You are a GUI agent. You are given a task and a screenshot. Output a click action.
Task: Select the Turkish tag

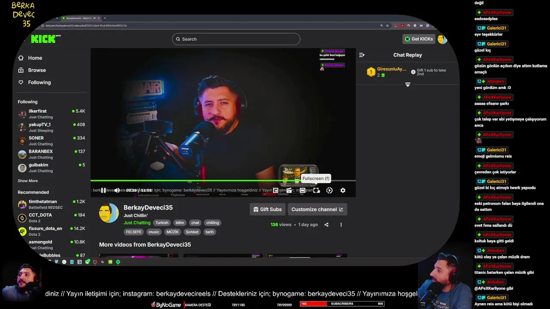click(162, 223)
